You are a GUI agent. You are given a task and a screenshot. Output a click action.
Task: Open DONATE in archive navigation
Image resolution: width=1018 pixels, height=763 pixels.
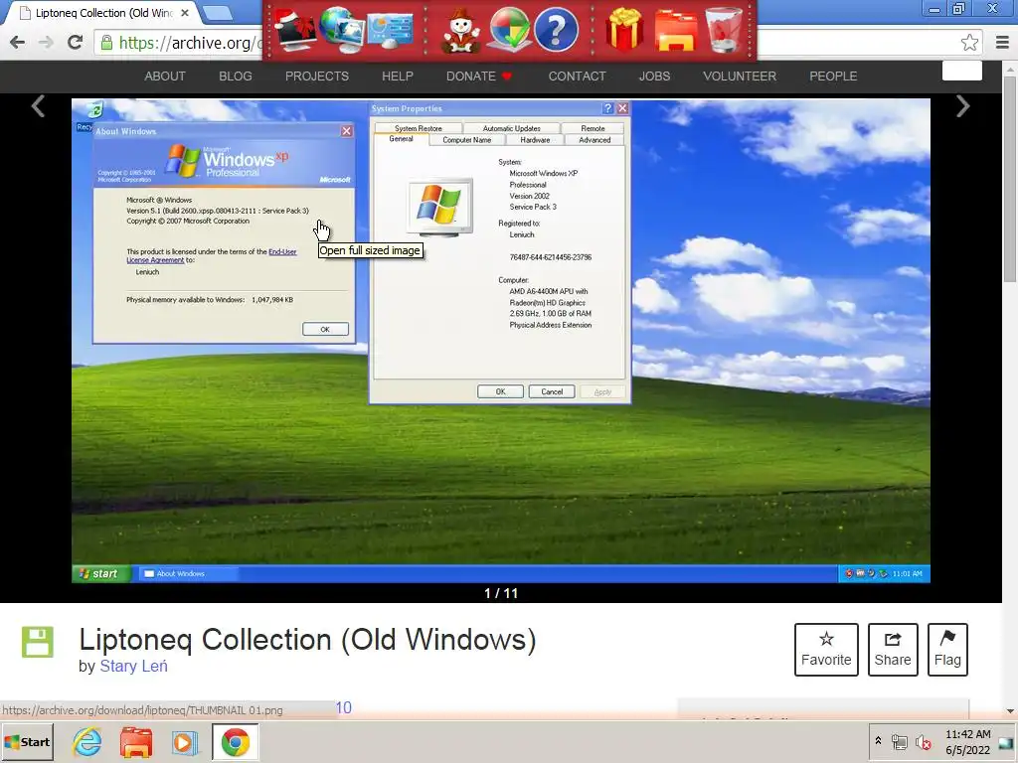[479, 76]
